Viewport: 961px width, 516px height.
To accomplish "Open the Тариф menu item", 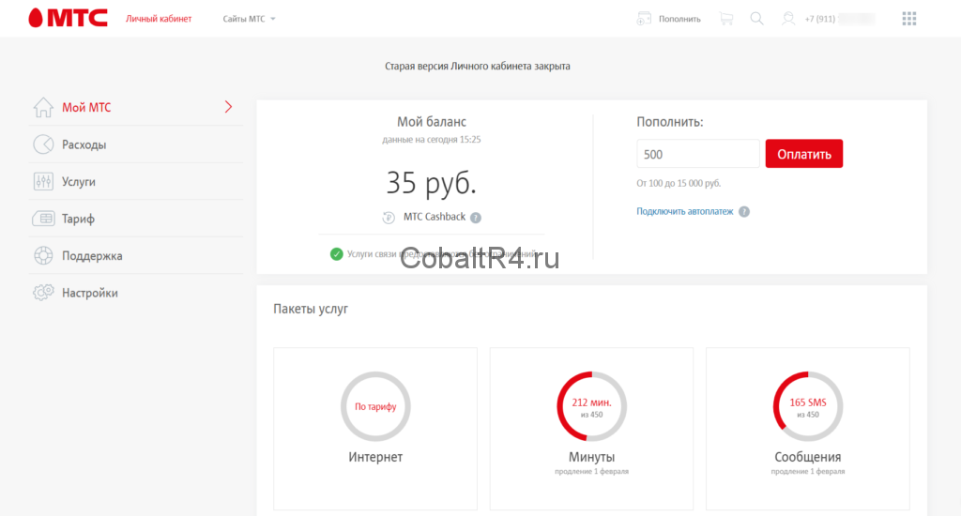I will (78, 219).
